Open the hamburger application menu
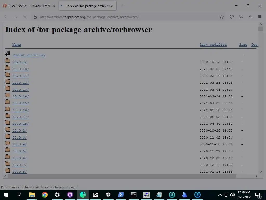Image resolution: width=266 pixels, height=200 pixels. click(260, 17)
